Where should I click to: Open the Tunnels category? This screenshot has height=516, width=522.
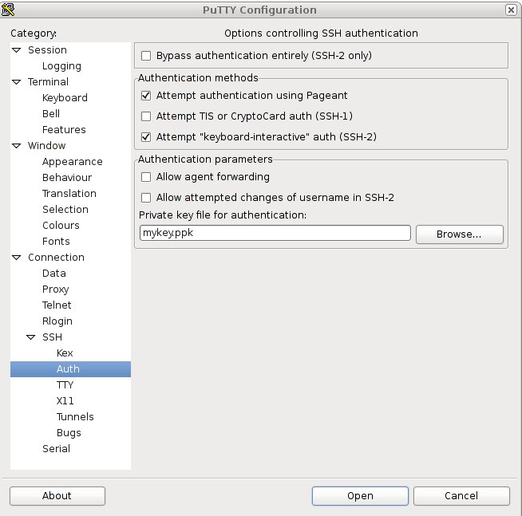[x=75, y=417]
